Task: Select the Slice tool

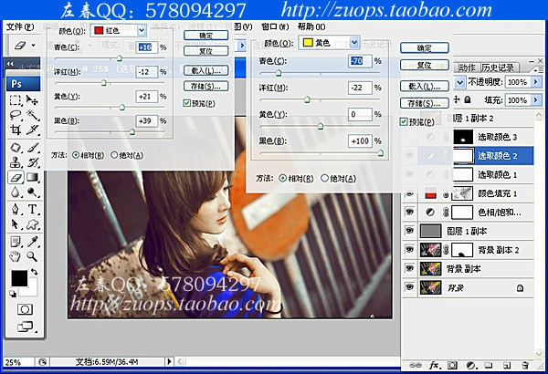Action: pyautogui.click(x=33, y=130)
